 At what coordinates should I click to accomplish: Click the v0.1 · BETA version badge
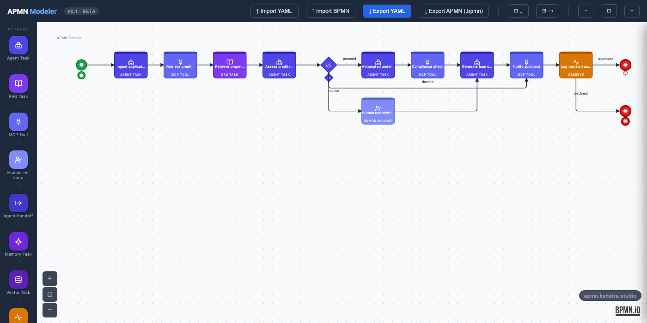81,11
